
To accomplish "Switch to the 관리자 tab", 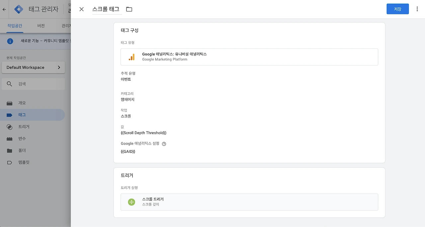I will (x=66, y=26).
